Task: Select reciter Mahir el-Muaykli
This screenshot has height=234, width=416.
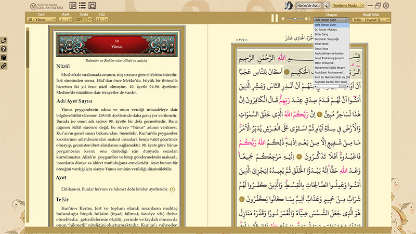Action: [331, 63]
